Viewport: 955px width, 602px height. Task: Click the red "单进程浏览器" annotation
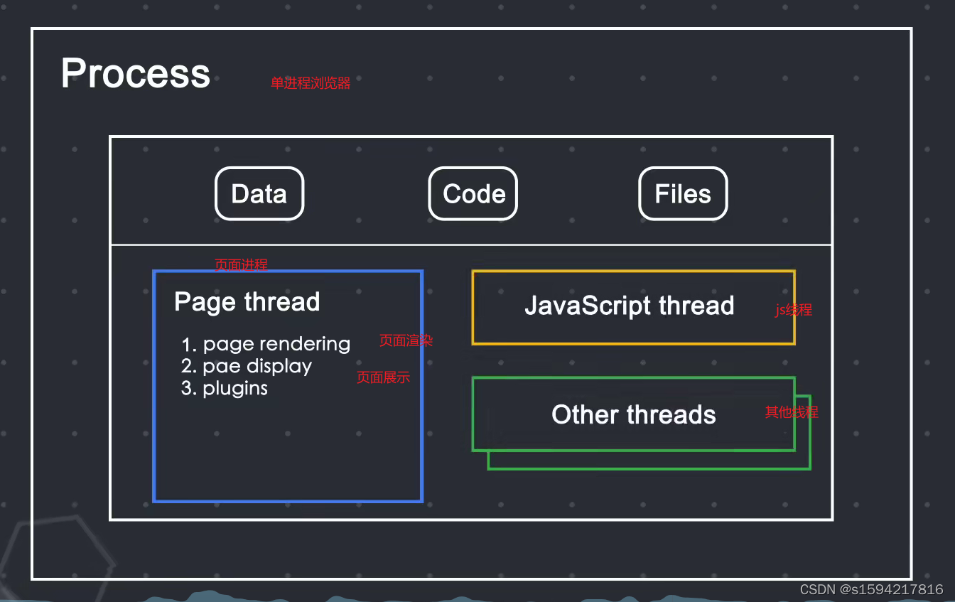point(311,83)
